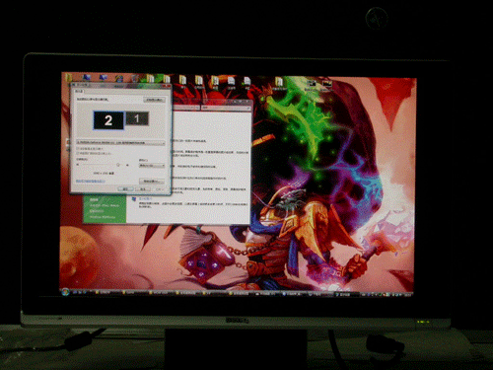The height and width of the screenshot is (370, 493).
Task: Click the resolution slider handle
Action: pyautogui.click(x=118, y=165)
